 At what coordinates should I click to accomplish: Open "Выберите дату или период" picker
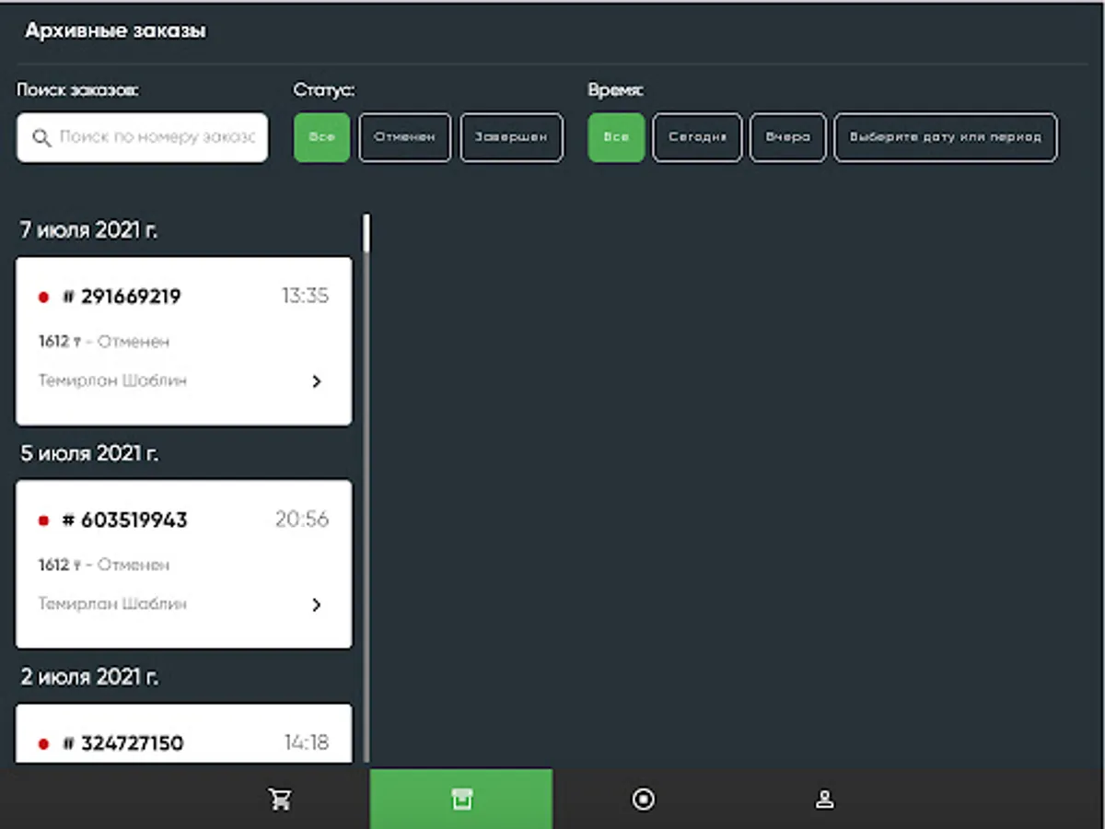pos(946,137)
